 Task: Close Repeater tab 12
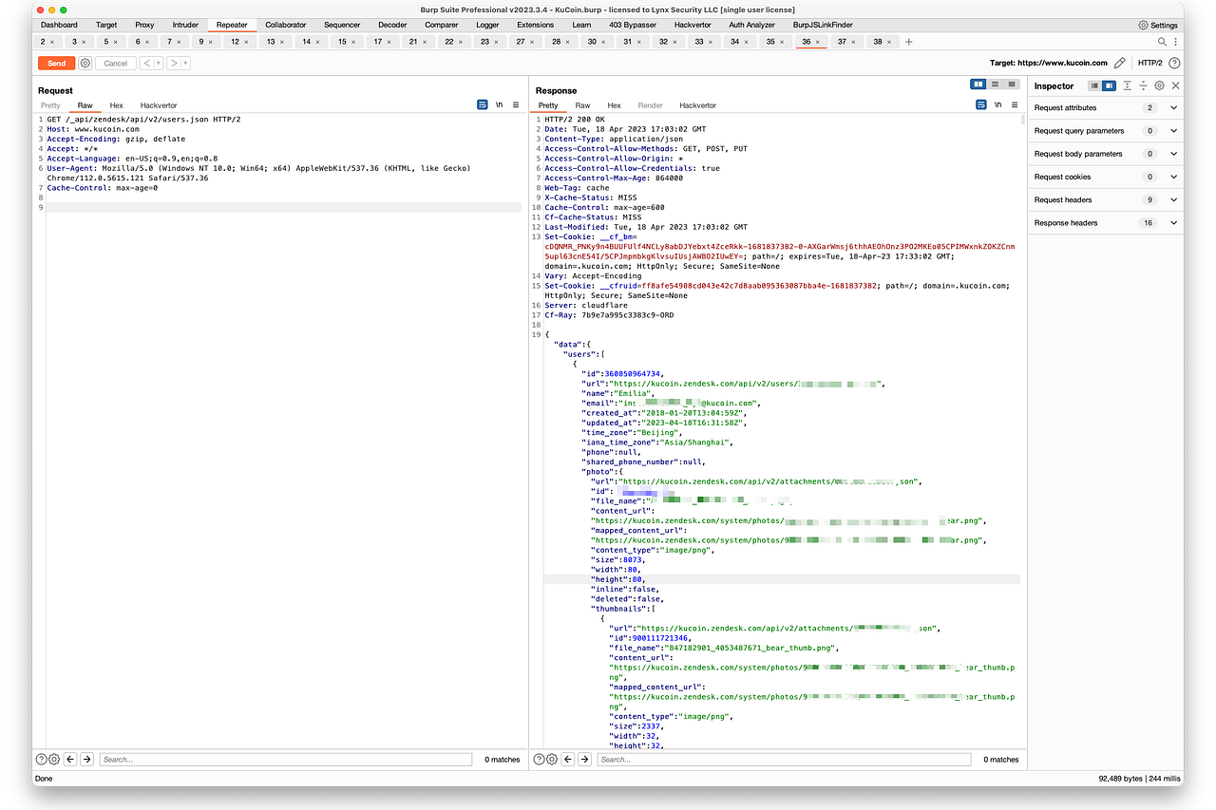(247, 42)
